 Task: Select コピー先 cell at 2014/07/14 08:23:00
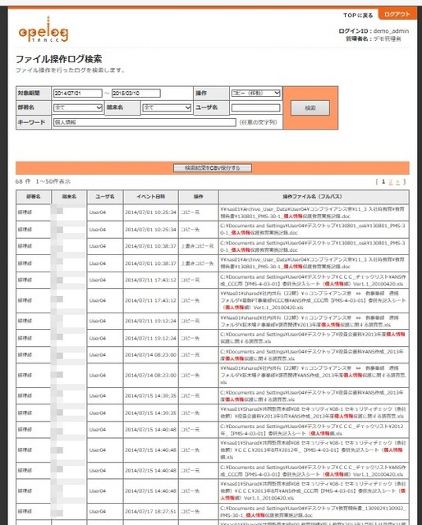(x=199, y=376)
